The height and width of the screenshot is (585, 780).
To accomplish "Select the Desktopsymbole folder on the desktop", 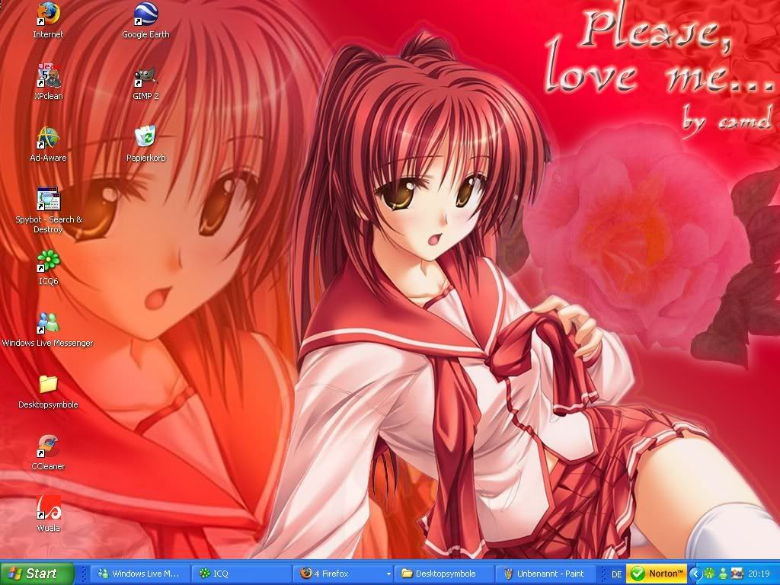I will click(x=48, y=391).
